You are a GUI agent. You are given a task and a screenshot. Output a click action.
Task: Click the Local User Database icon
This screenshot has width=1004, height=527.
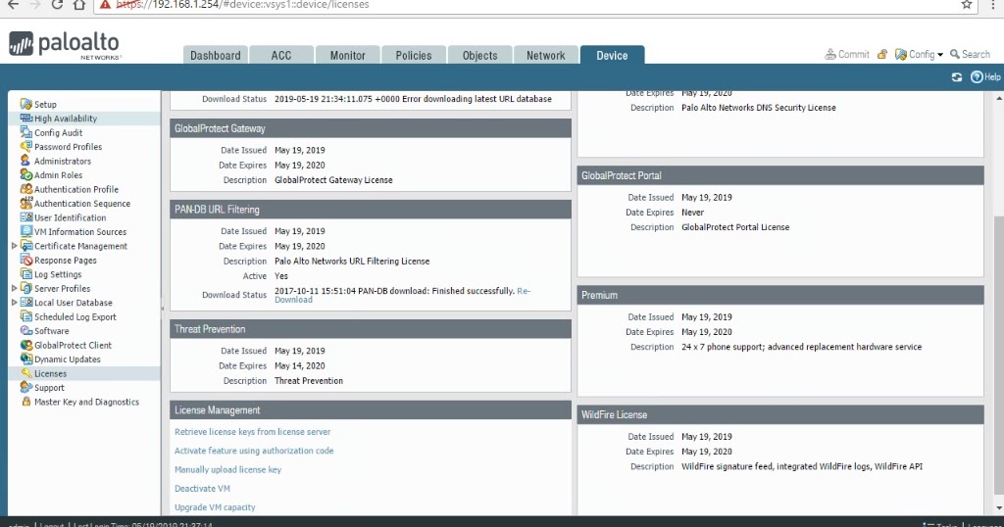pyautogui.click(x=26, y=302)
